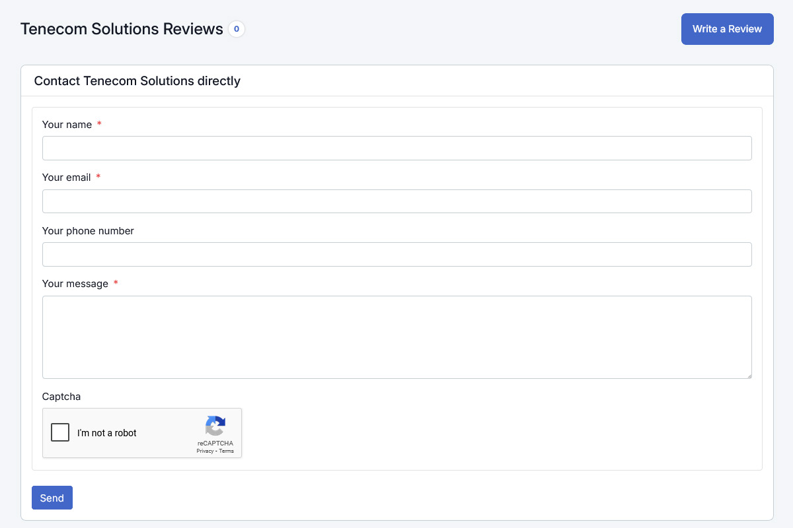The width and height of the screenshot is (793, 528).
Task: Click the Captcha label text
Action: pyautogui.click(x=61, y=397)
